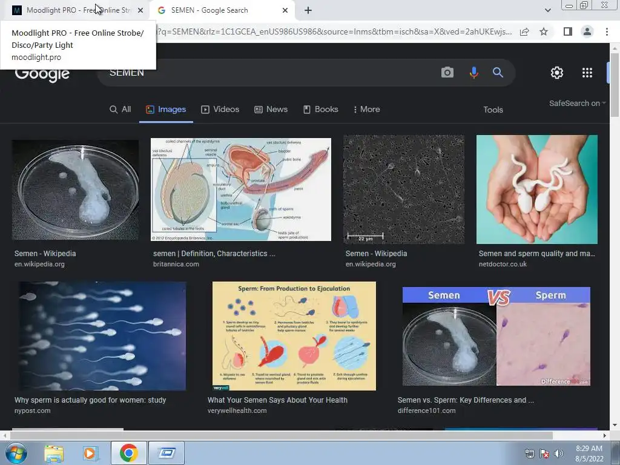
Task: Click the blue window taskbar icon
Action: coord(167,453)
